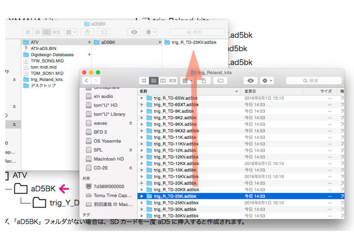This screenshot has height=242, width=354.
Task: Eject the CD-2E disk
Action: 131,168
